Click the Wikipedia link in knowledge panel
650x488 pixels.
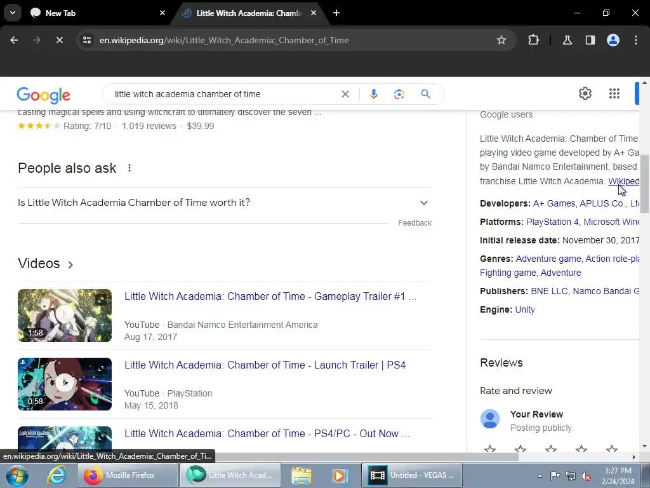coord(623,181)
